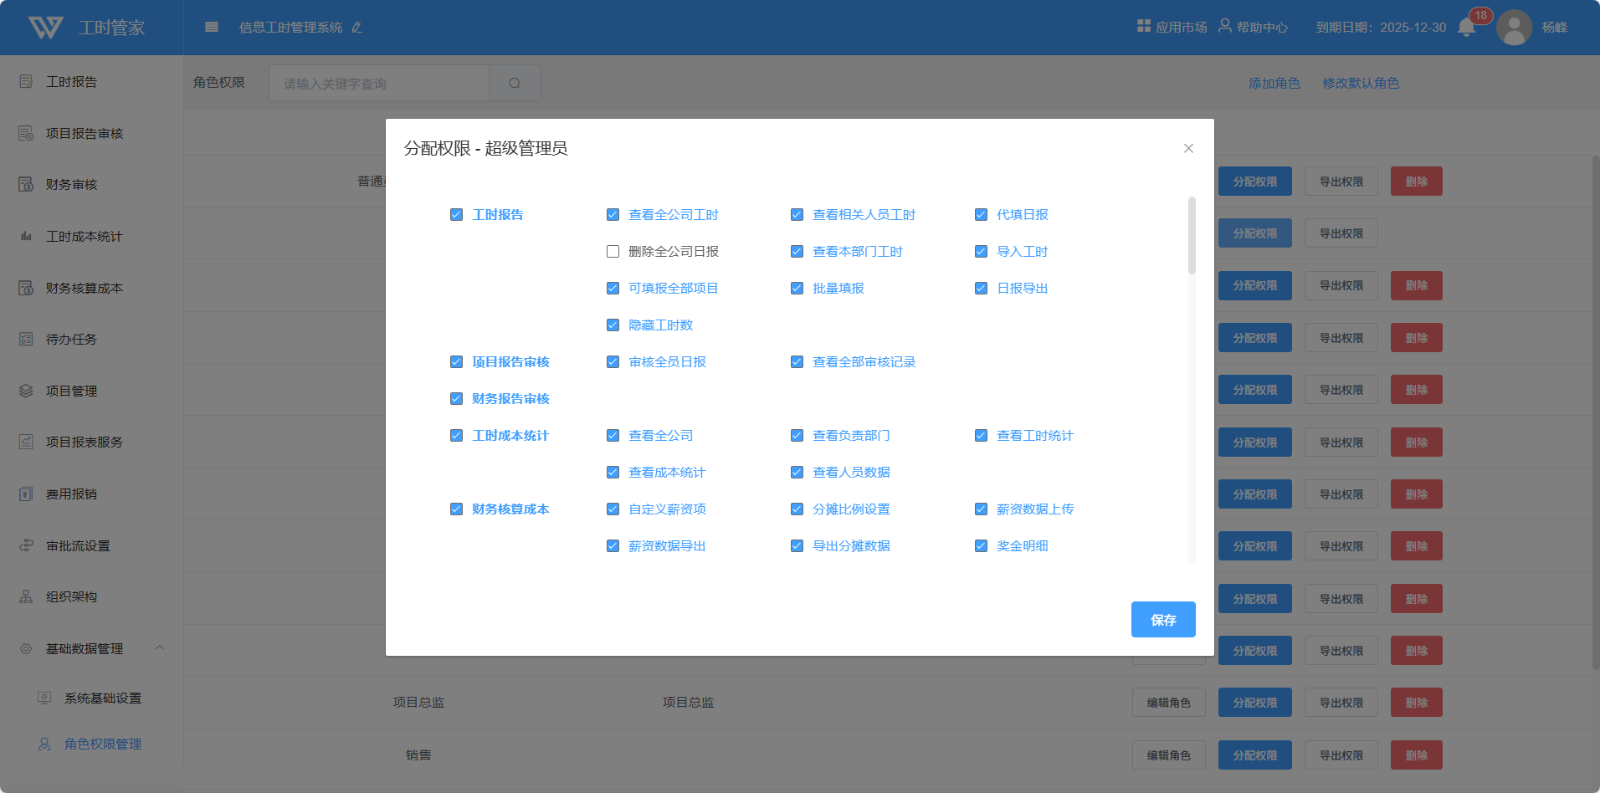Click the edit pencil icon beside system name
Viewport: 1600px width, 793px height.
tap(357, 28)
